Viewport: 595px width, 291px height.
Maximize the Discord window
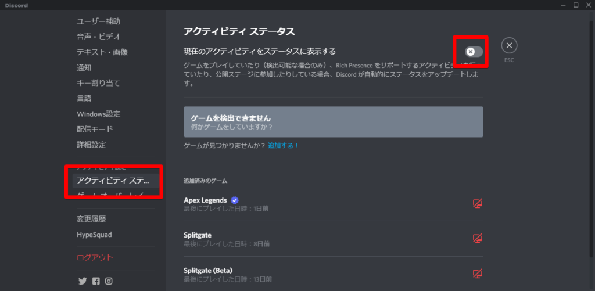[576, 5]
